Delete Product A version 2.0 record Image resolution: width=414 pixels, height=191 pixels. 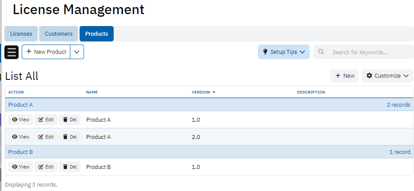70,137
